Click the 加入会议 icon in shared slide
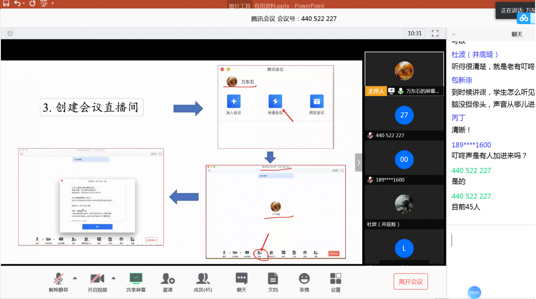The width and height of the screenshot is (536, 299). pyautogui.click(x=234, y=101)
